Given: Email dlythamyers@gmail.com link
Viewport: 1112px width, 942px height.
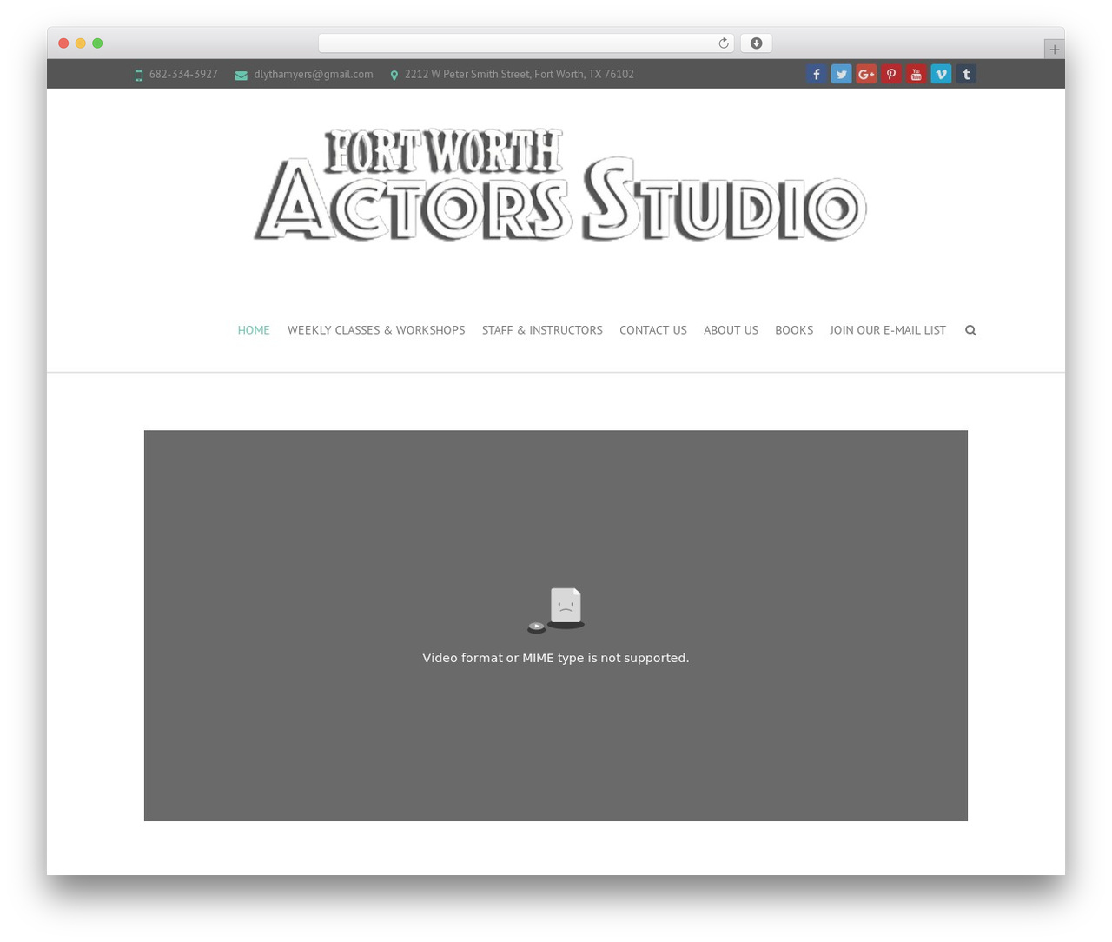Looking at the screenshot, I should [x=314, y=75].
